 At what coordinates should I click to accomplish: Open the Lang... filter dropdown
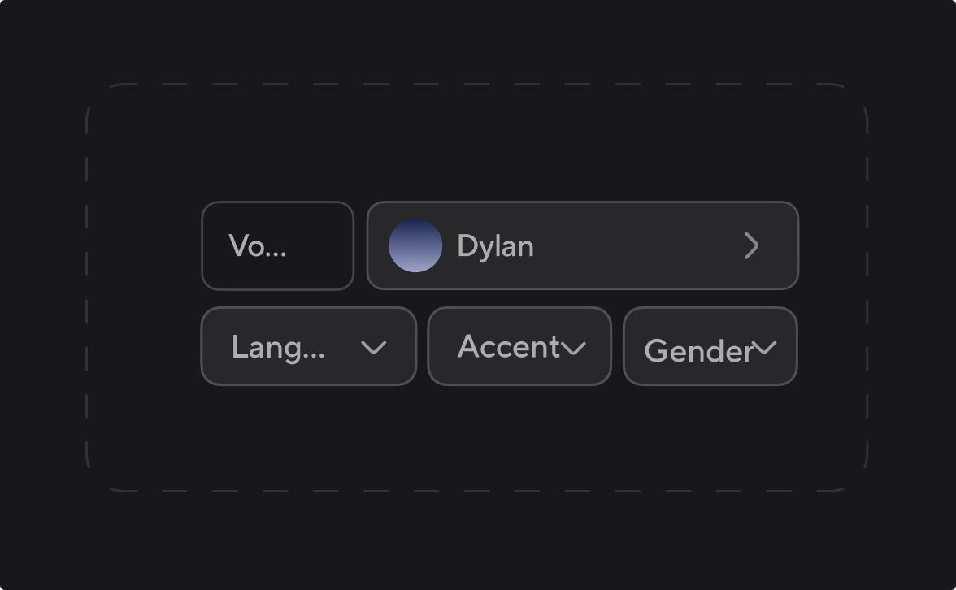309,346
